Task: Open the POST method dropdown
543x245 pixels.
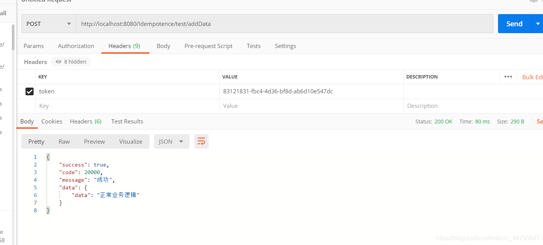Action: pyautogui.click(x=49, y=24)
